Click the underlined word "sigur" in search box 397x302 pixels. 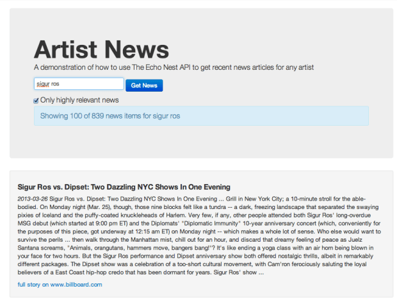[x=43, y=84]
